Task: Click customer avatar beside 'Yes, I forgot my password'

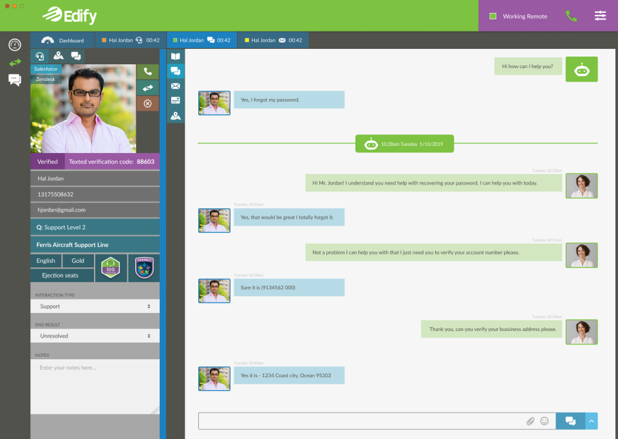Action: [x=214, y=103]
